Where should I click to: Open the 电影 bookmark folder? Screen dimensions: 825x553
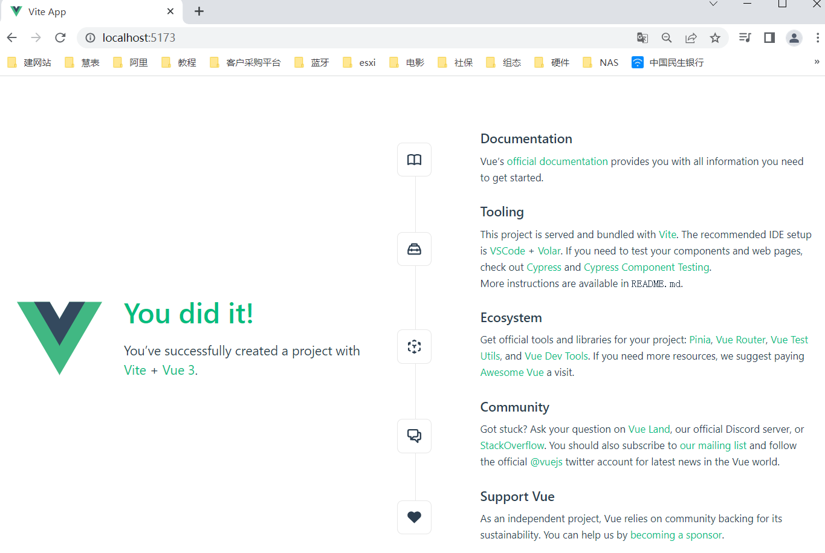[x=407, y=62]
